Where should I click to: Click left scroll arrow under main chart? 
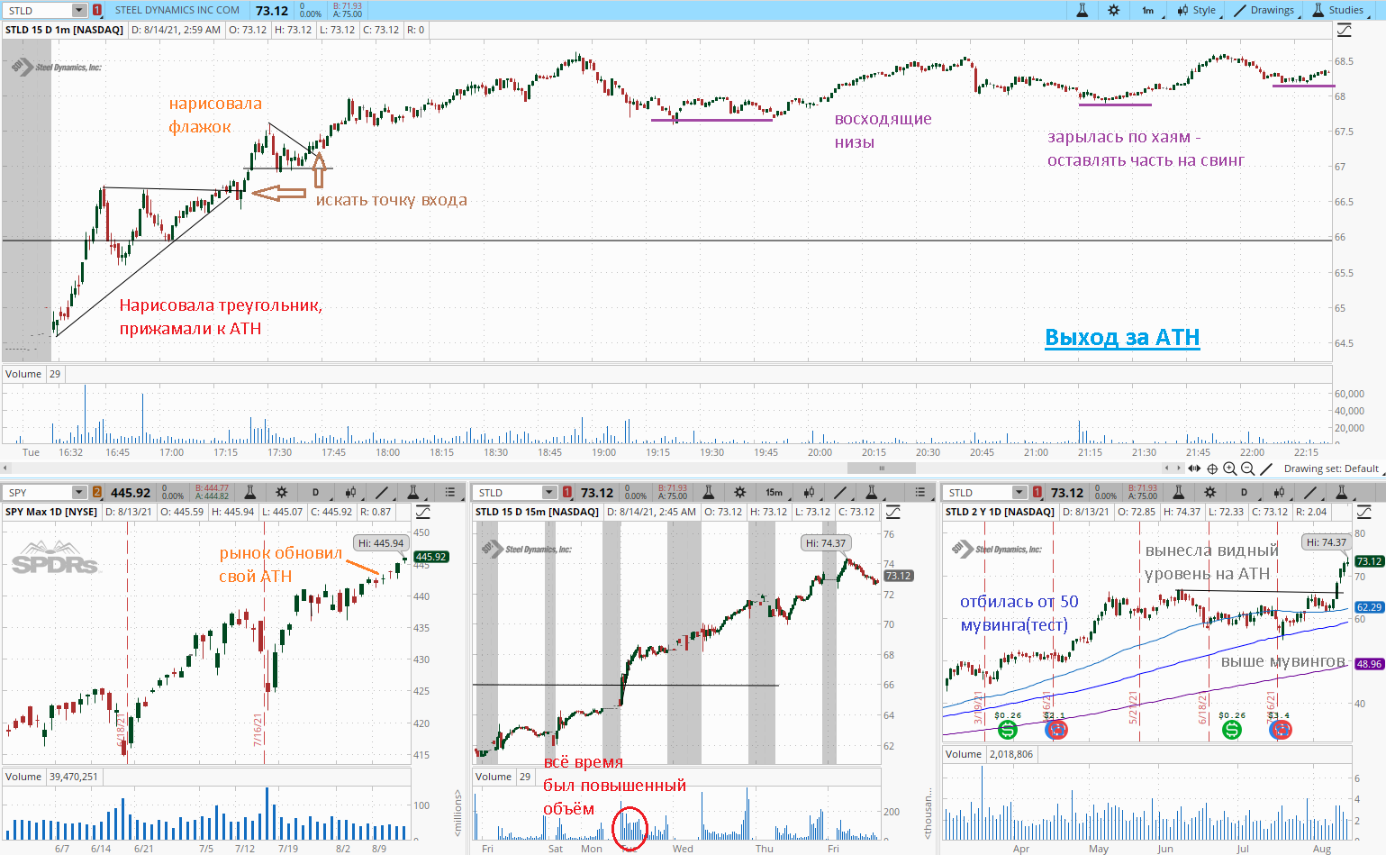coord(5,468)
